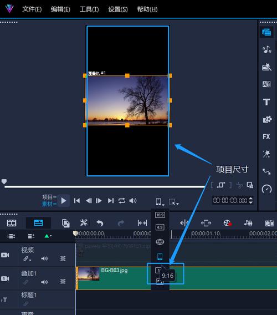277x315 pixels.
Task: Open the FX filter library icon
Action: (266, 136)
